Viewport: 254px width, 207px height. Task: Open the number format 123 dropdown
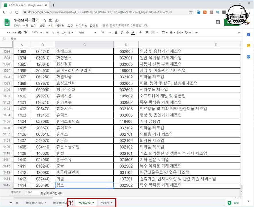point(70,32)
